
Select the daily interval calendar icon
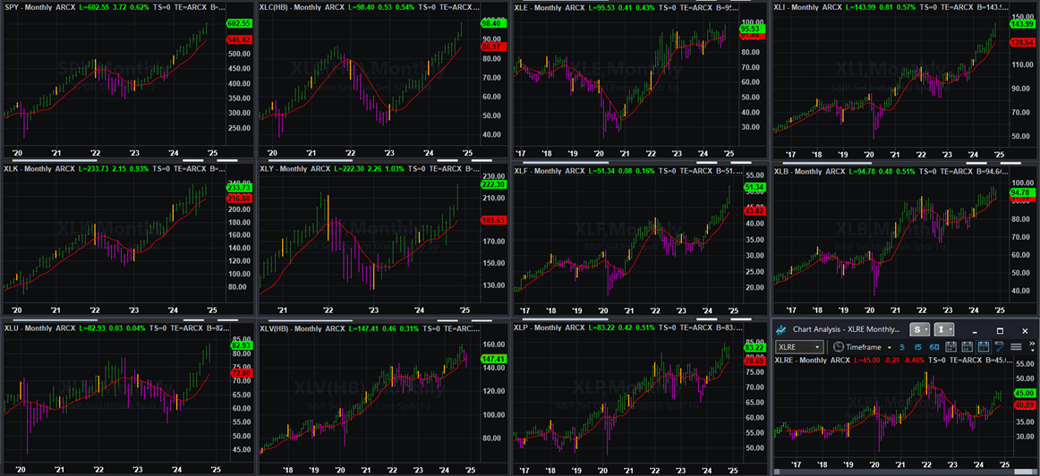[x=951, y=346]
